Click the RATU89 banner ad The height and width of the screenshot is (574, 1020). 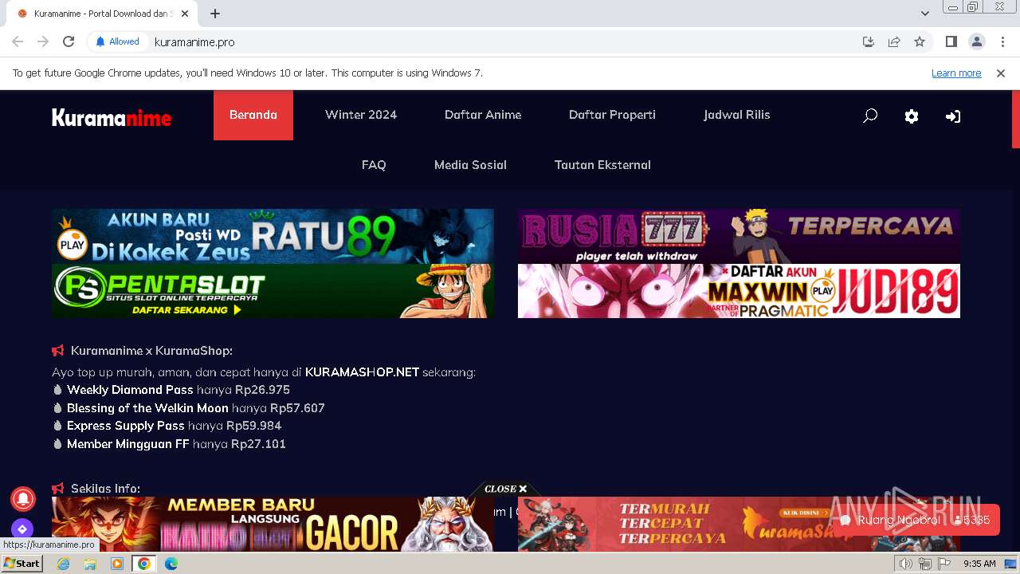273,236
